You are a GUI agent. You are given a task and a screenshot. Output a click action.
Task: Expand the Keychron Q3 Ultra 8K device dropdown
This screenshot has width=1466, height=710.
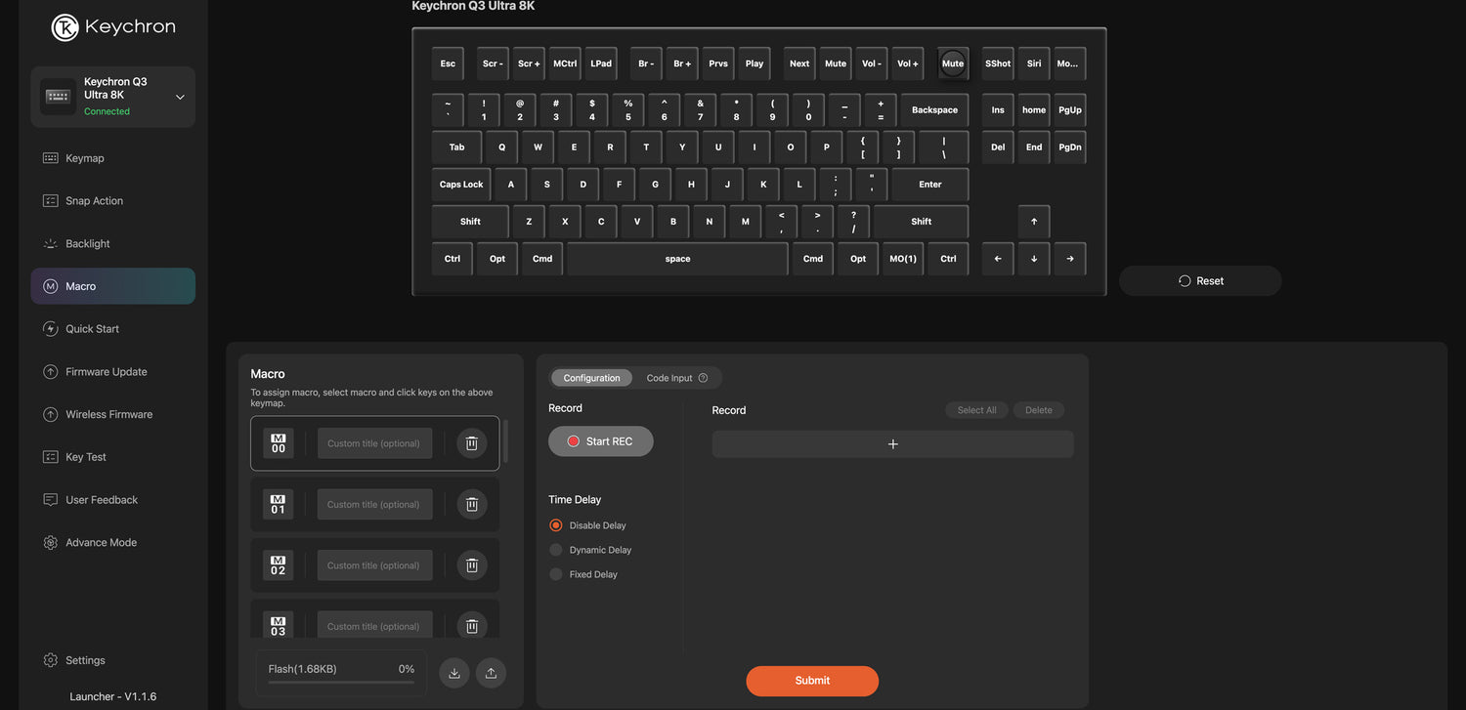click(x=180, y=97)
